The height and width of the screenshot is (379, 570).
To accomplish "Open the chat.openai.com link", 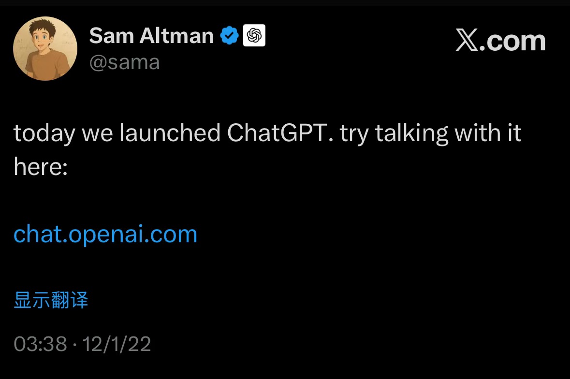I will 105,234.
